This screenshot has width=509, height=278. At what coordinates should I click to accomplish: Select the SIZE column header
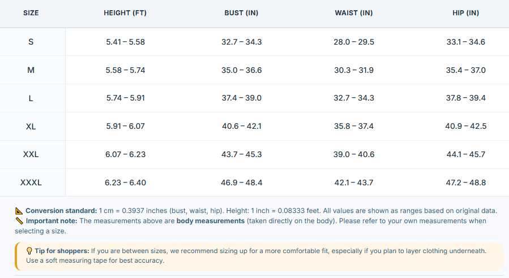31,13
